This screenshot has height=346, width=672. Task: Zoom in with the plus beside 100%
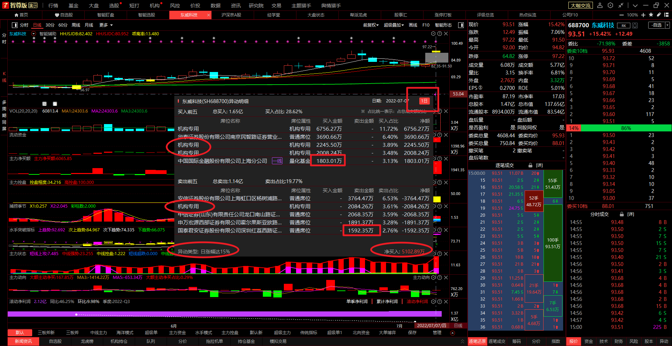coord(643,15)
